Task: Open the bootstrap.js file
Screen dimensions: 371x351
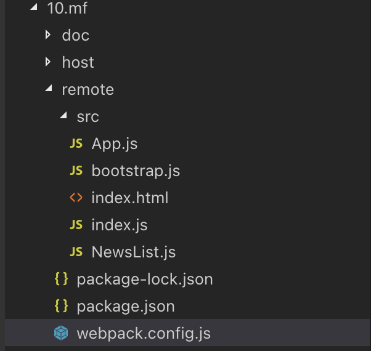Action: (136, 171)
